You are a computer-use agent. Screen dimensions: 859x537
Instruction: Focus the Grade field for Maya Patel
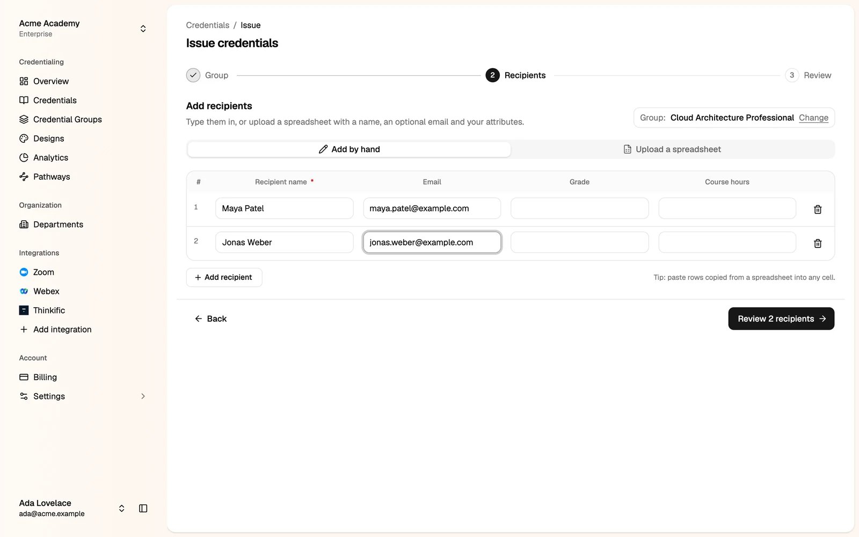pyautogui.click(x=579, y=208)
